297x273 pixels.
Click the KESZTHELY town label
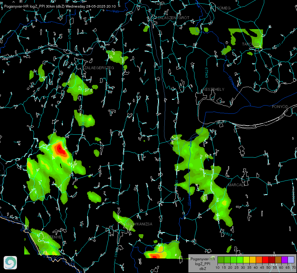214,89
